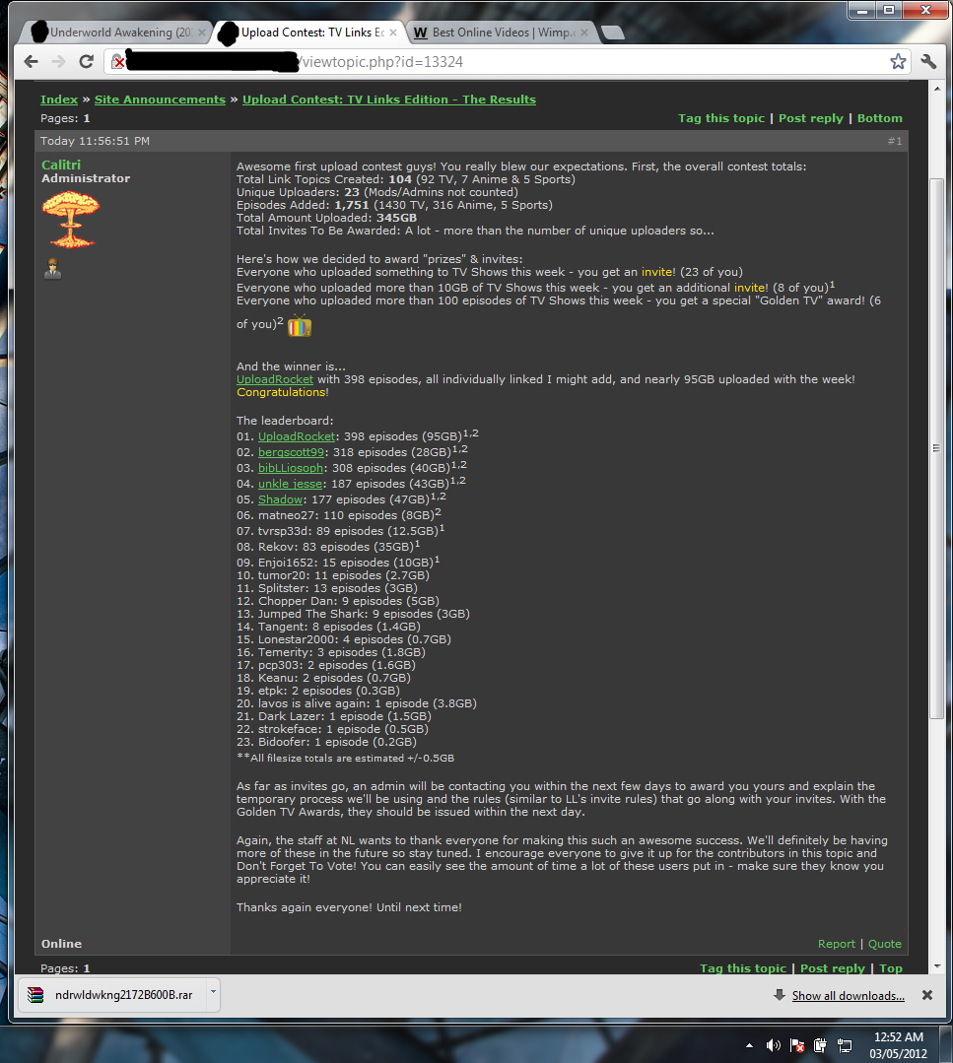Open the clock showing 12:52 AM
953x1063 pixels.
tap(898, 1044)
